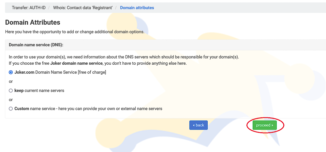Click the slash separator after Transfer: AUTH-ID
The width and height of the screenshot is (326, 152).
click(x=49, y=8)
